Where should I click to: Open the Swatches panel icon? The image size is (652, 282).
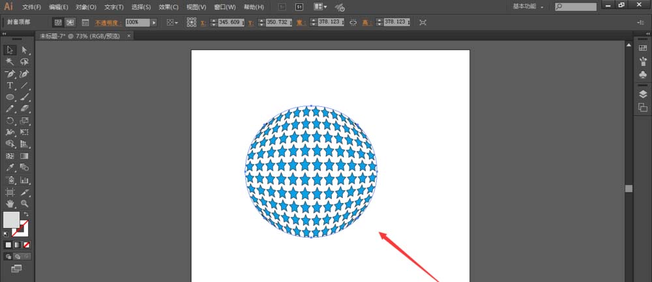(642, 49)
